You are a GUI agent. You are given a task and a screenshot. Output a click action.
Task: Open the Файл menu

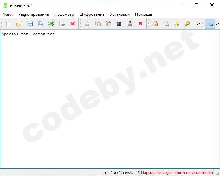8,14
